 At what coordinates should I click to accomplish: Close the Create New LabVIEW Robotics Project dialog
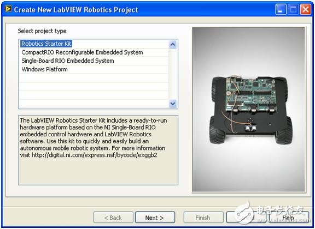[x=306, y=10]
